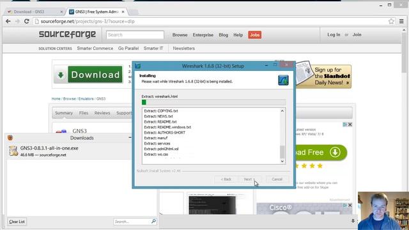Click the Log In link
Screen dimensions: 409x230
[334, 34]
